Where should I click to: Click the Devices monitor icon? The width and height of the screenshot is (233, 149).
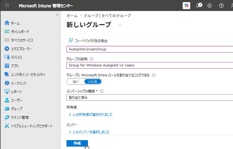pyautogui.click(x=7, y=57)
